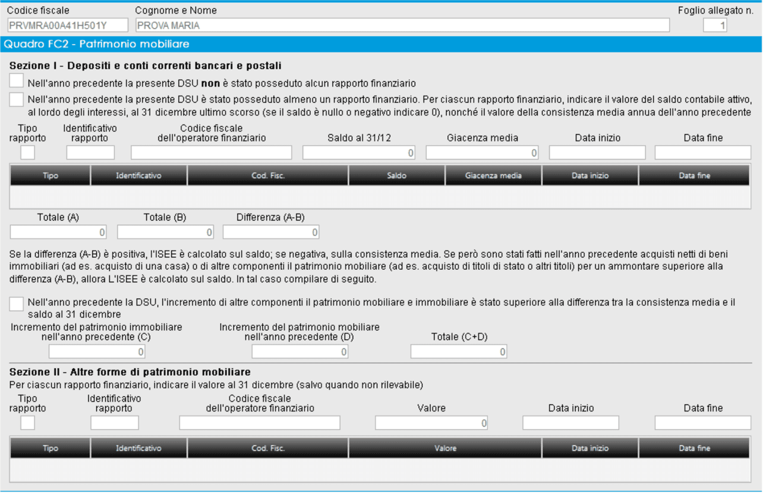
Task: Click the Foglio allegato n. field
Action: pyautogui.click(x=716, y=25)
